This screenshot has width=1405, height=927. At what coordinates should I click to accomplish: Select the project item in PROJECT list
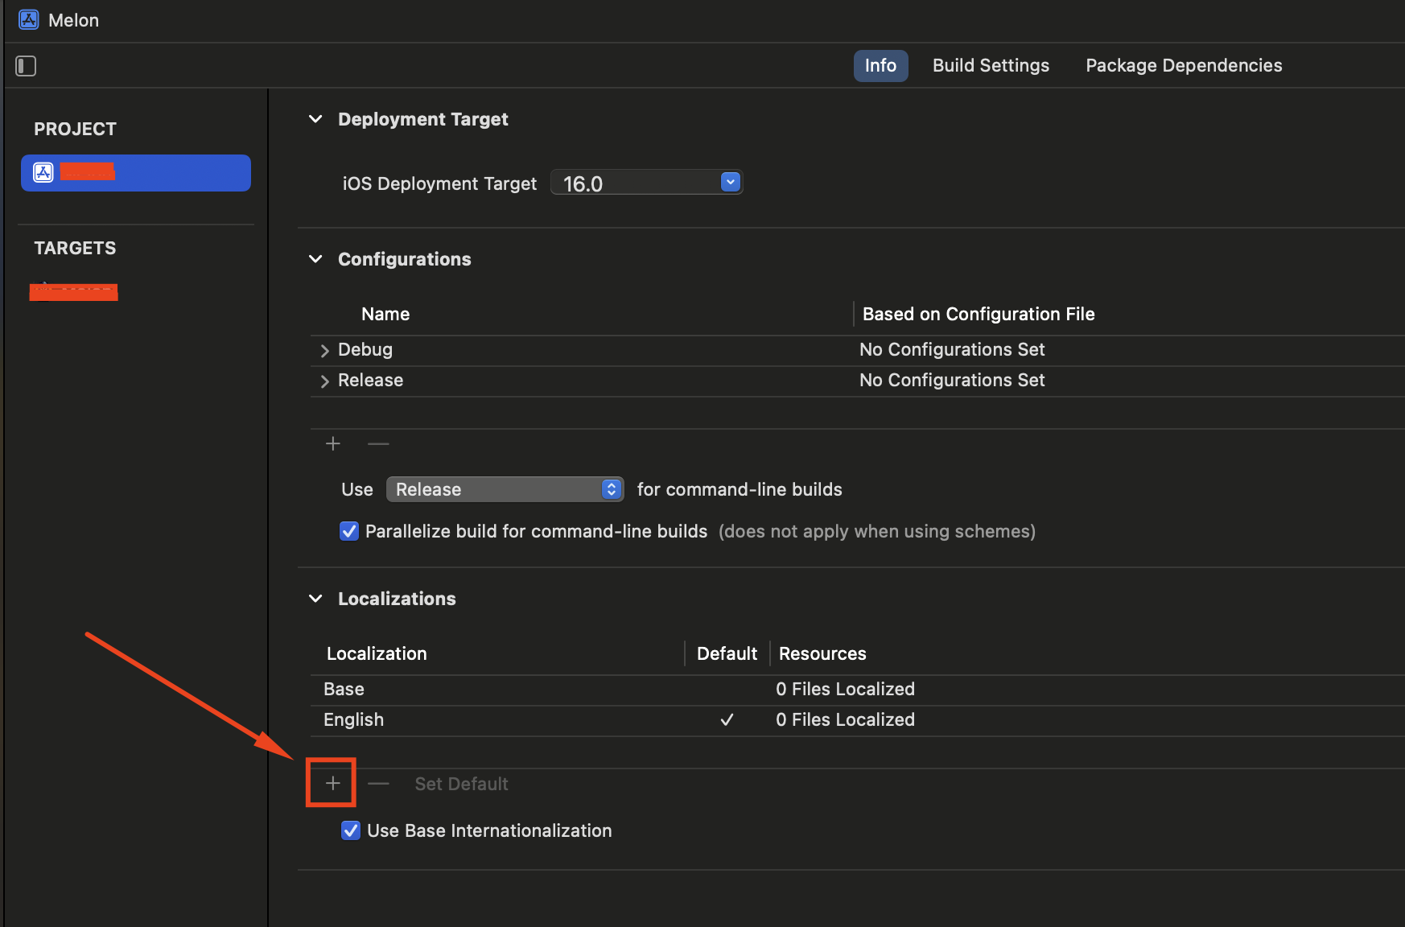point(136,172)
